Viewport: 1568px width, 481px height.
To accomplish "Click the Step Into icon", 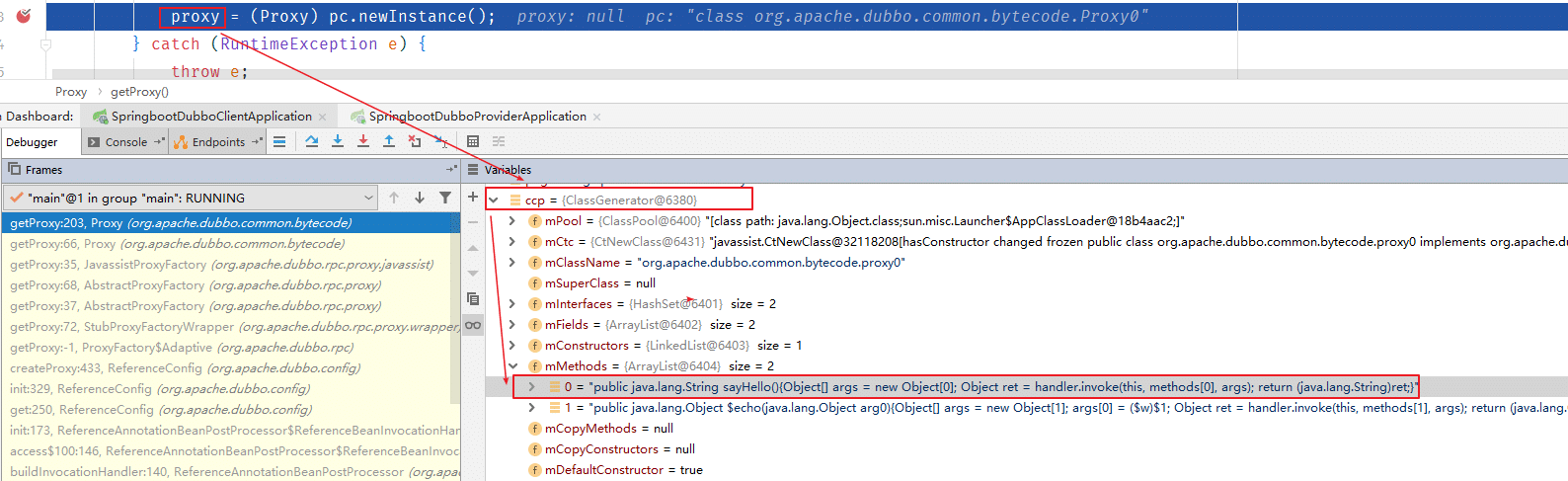I will point(338,141).
